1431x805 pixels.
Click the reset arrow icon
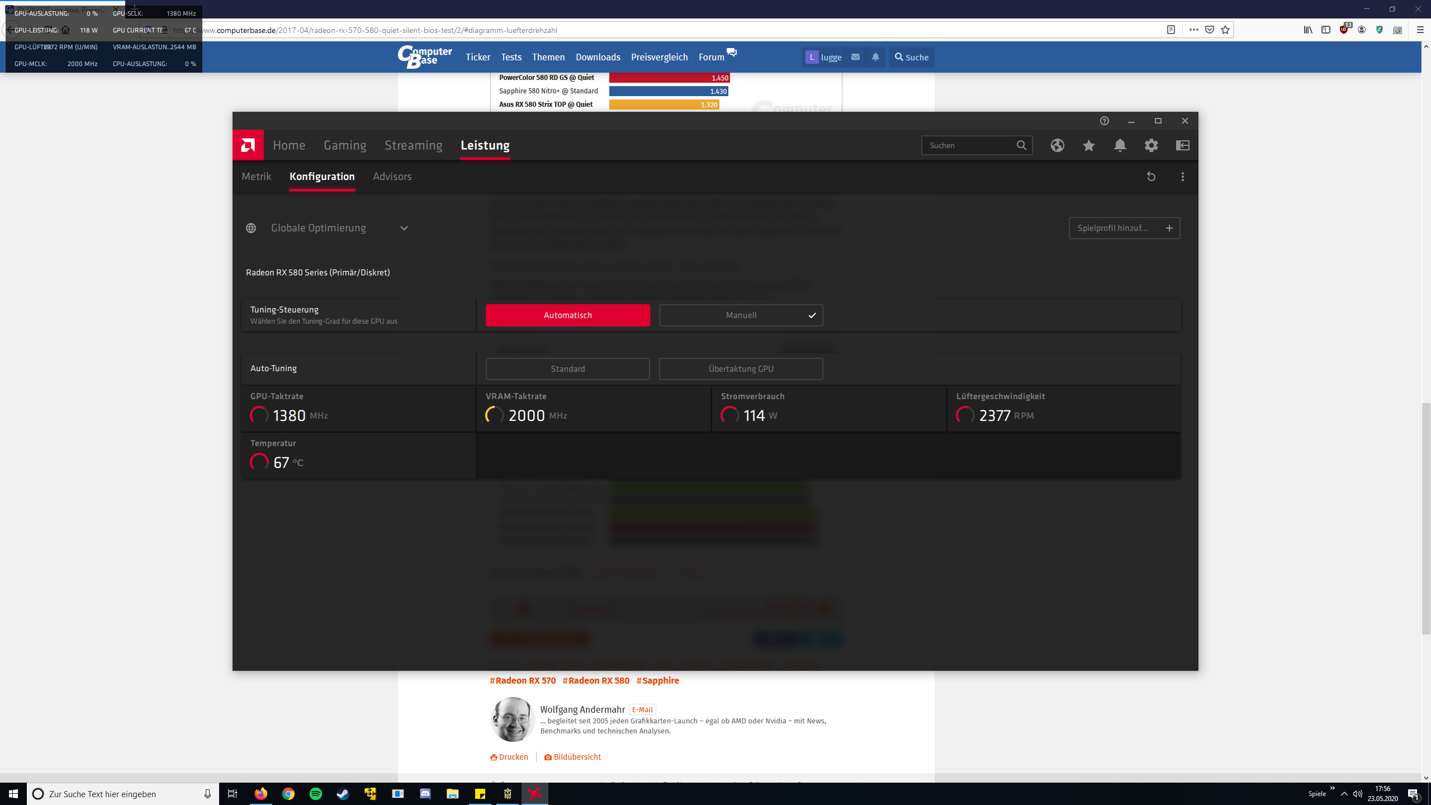point(1151,177)
